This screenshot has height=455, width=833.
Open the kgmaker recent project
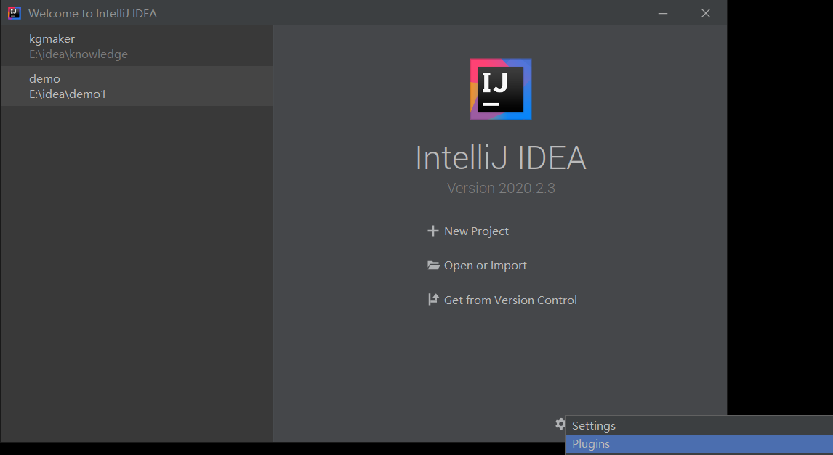point(137,46)
